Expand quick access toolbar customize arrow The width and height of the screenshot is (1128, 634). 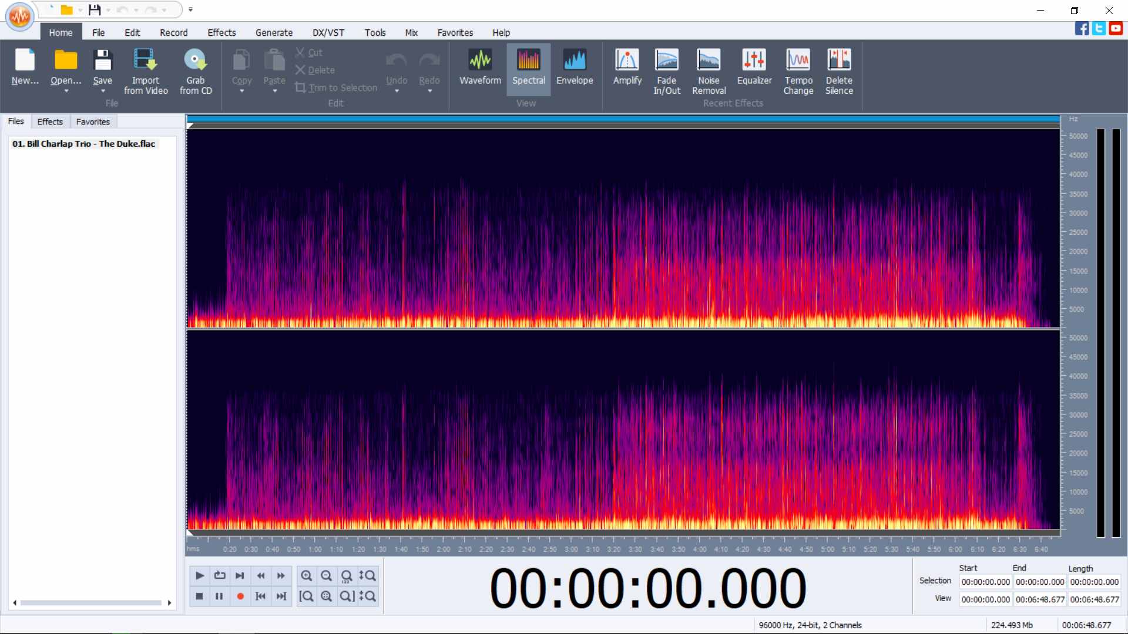coord(190,10)
